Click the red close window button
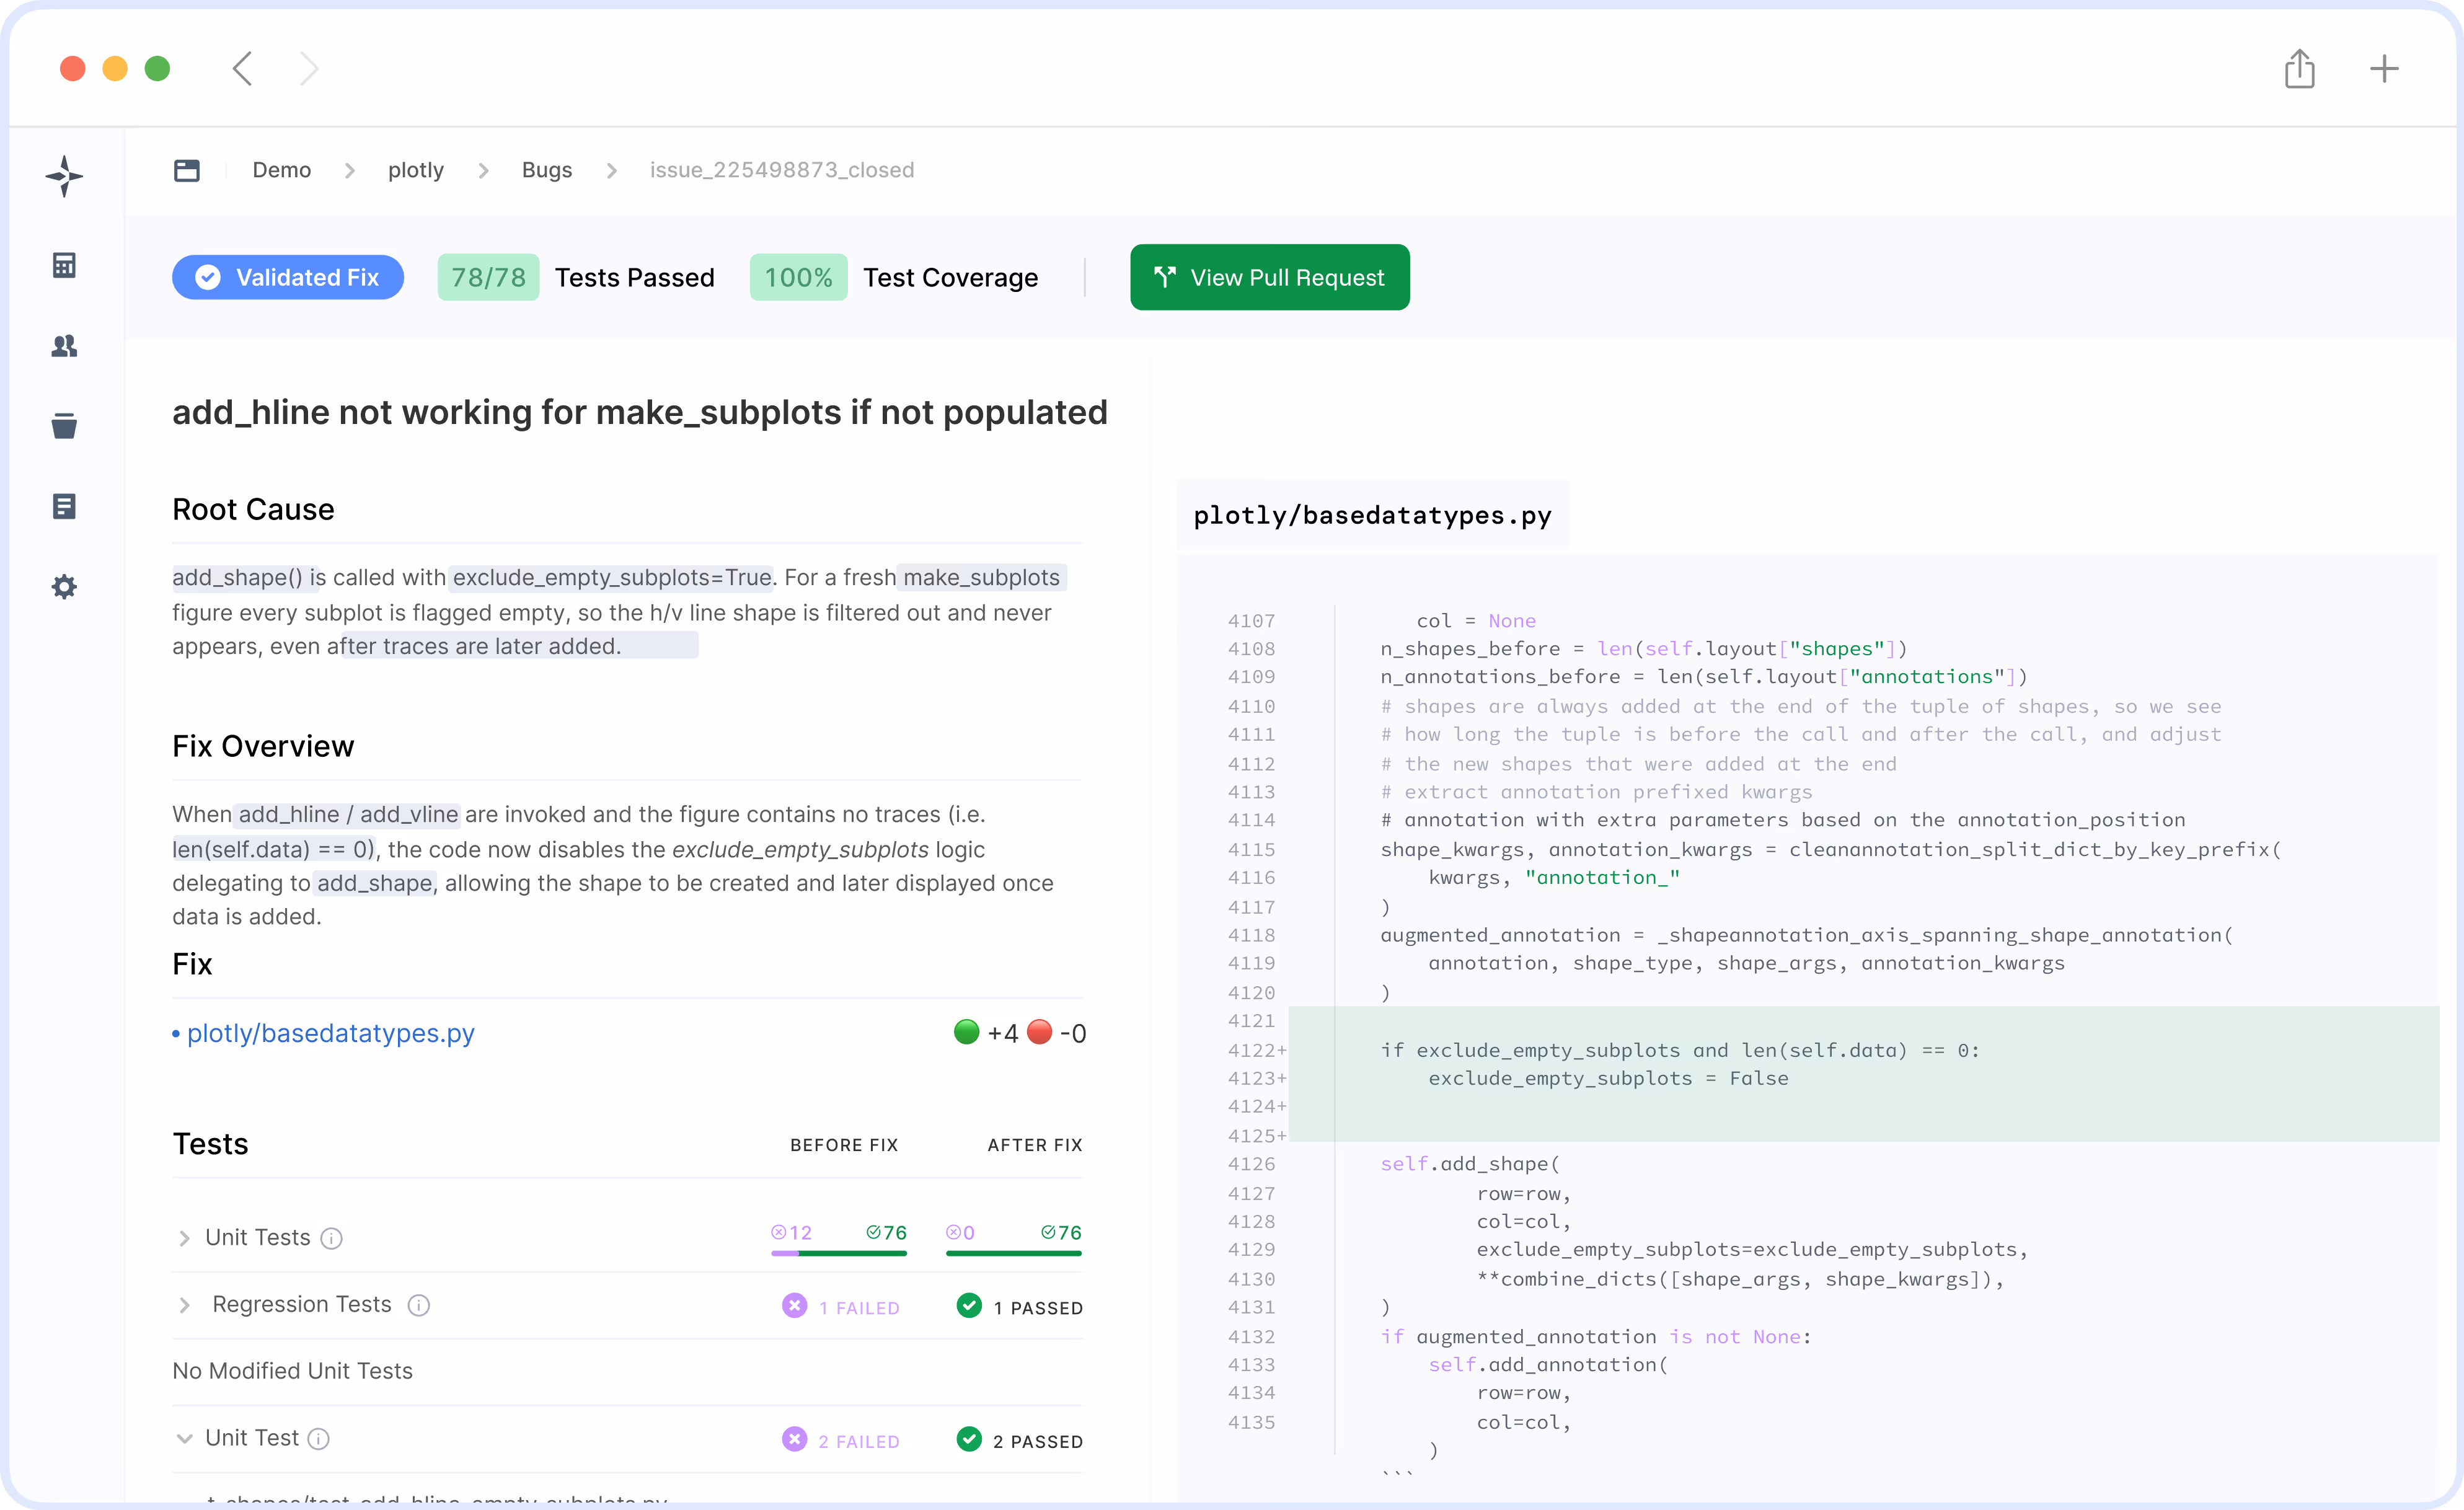 [72, 68]
